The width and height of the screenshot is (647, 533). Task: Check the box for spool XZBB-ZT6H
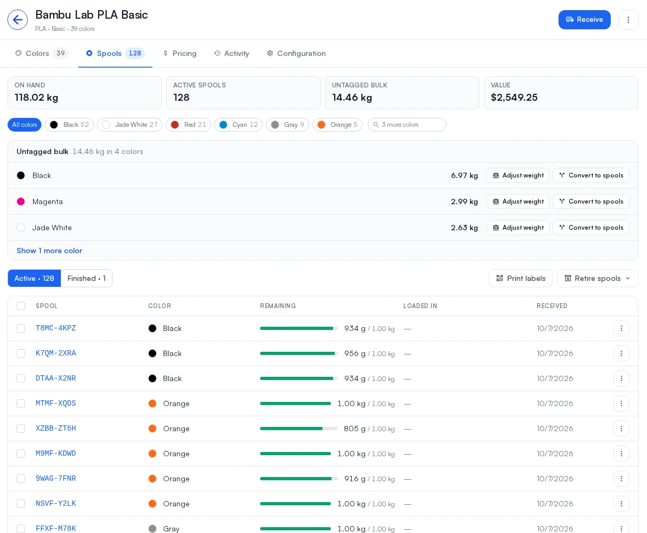(21, 429)
